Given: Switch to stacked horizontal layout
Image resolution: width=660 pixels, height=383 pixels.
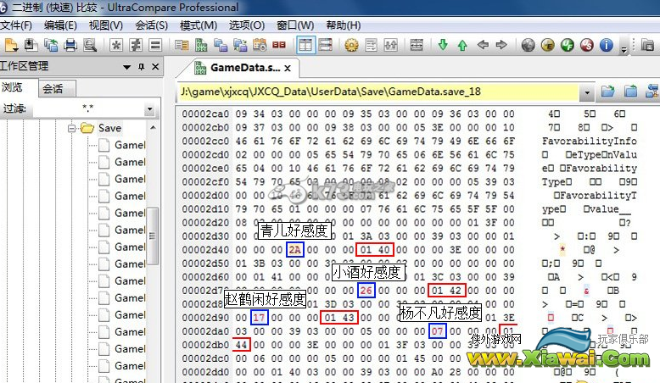Looking at the screenshot, I should [x=326, y=45].
